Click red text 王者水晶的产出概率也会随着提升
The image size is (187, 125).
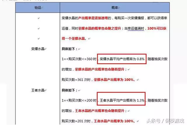tap(99, 111)
